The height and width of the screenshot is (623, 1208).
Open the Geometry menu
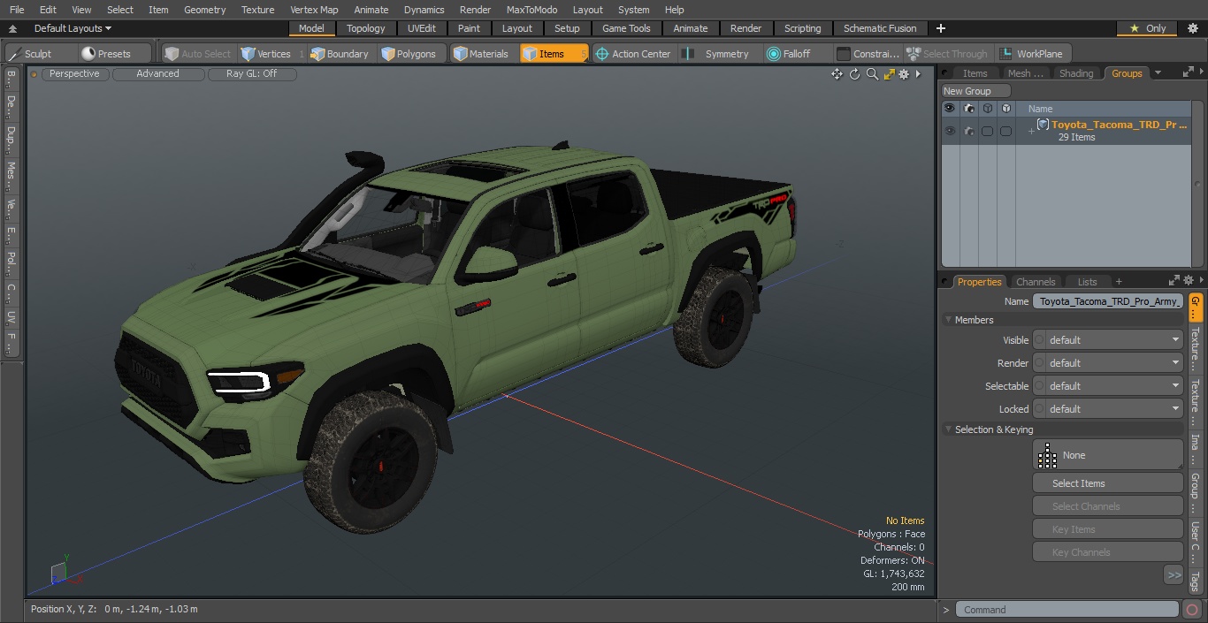(x=205, y=10)
